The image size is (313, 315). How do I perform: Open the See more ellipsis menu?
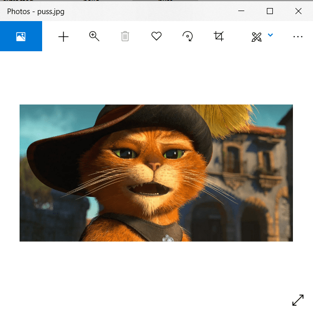click(298, 36)
